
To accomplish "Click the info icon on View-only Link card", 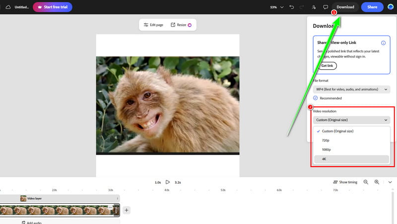I will click(383, 43).
